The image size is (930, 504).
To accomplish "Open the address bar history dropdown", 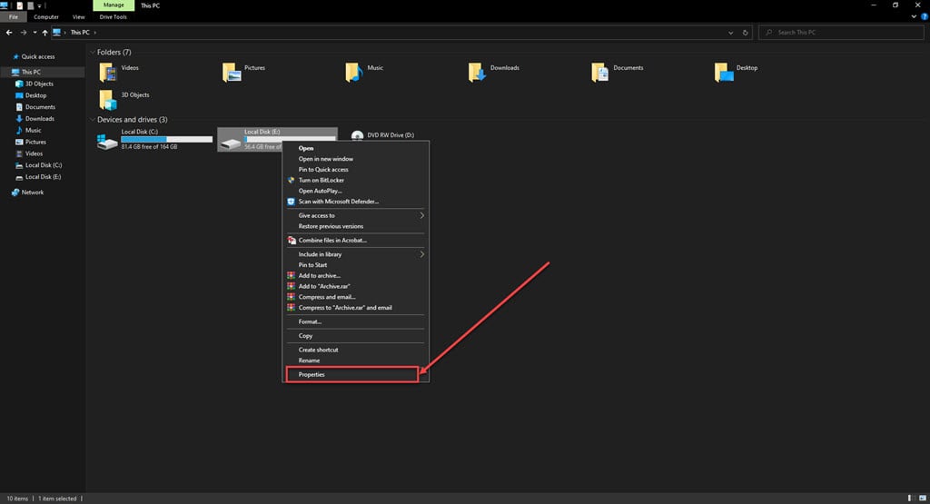I will 731,34.
